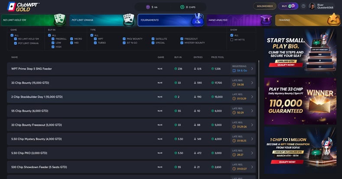Click the help question mark icon

tap(303, 6)
